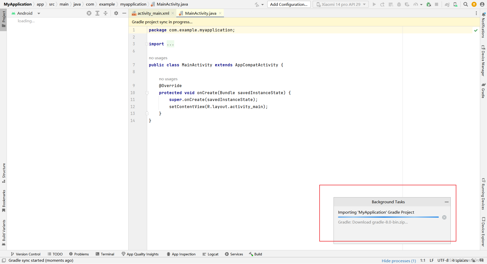Toggle the Bookmarks tool window
The width and height of the screenshot is (487, 264).
click(4, 201)
